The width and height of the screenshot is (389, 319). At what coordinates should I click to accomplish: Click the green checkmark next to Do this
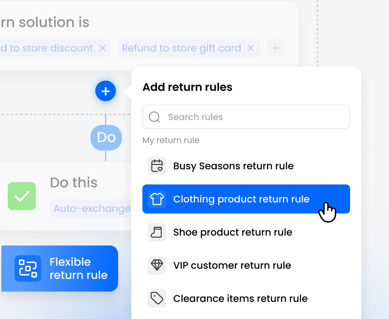click(x=22, y=196)
